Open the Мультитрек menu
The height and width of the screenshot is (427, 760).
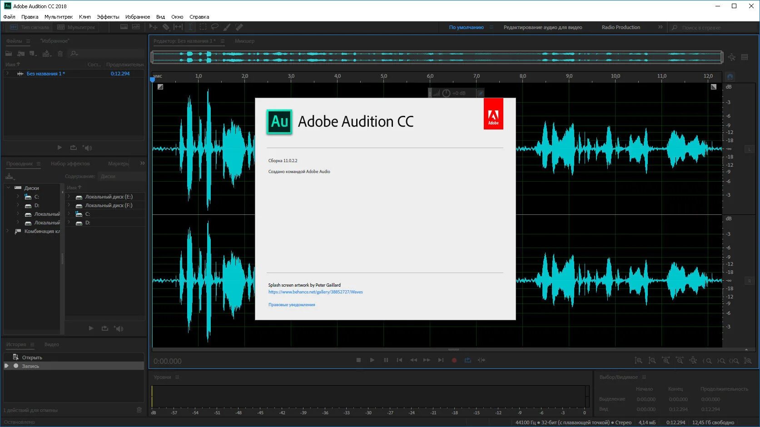click(x=59, y=17)
